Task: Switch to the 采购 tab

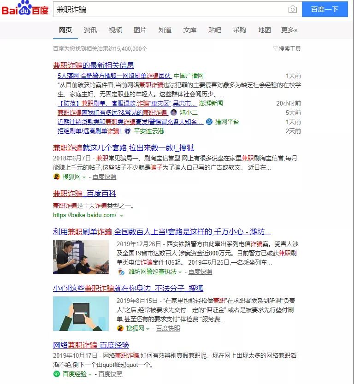Action: [239, 30]
